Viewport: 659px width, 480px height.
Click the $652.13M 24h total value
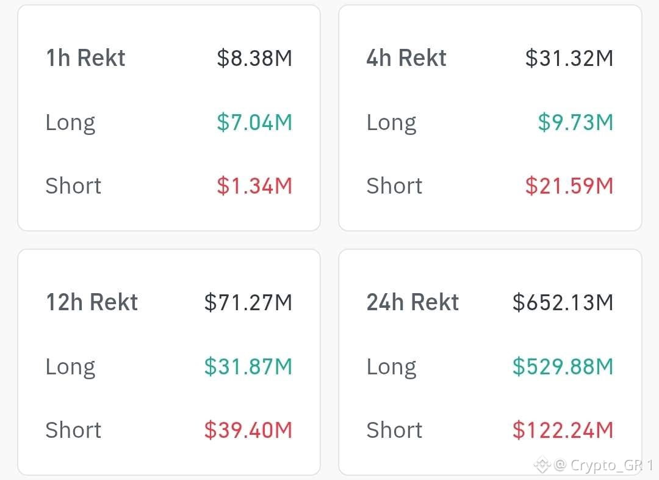563,302
